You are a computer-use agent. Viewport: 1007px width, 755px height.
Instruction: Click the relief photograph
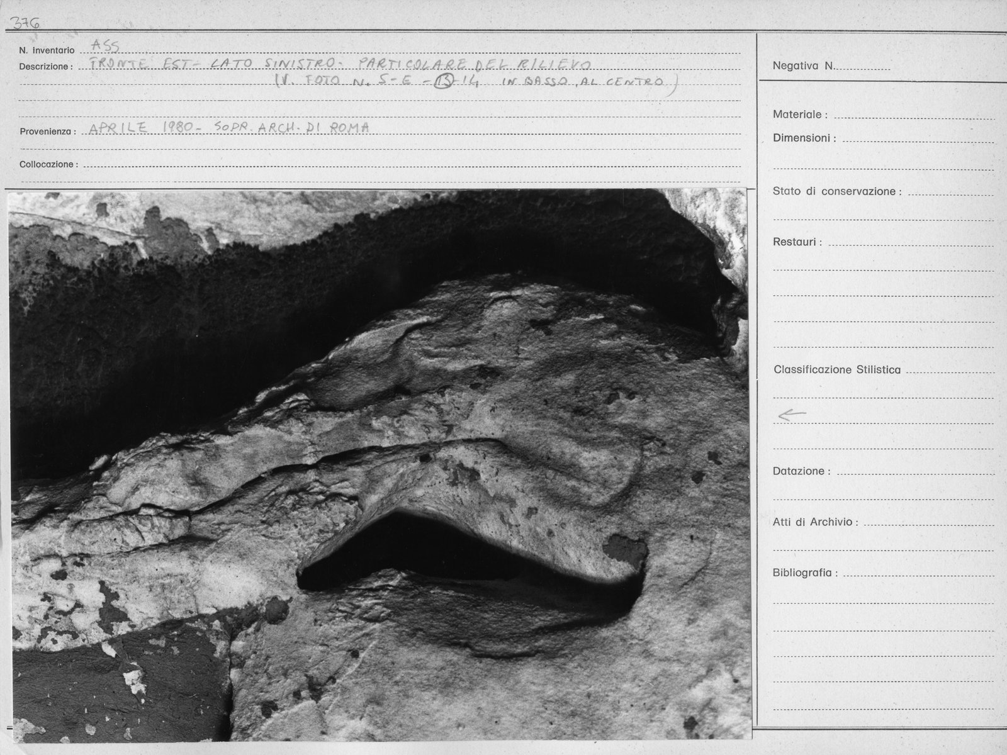(380, 464)
